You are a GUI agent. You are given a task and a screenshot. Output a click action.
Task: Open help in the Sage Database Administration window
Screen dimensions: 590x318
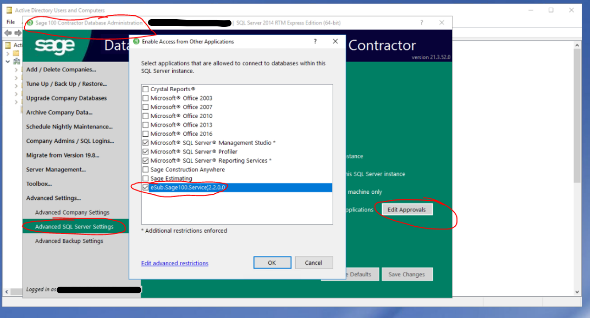point(422,23)
